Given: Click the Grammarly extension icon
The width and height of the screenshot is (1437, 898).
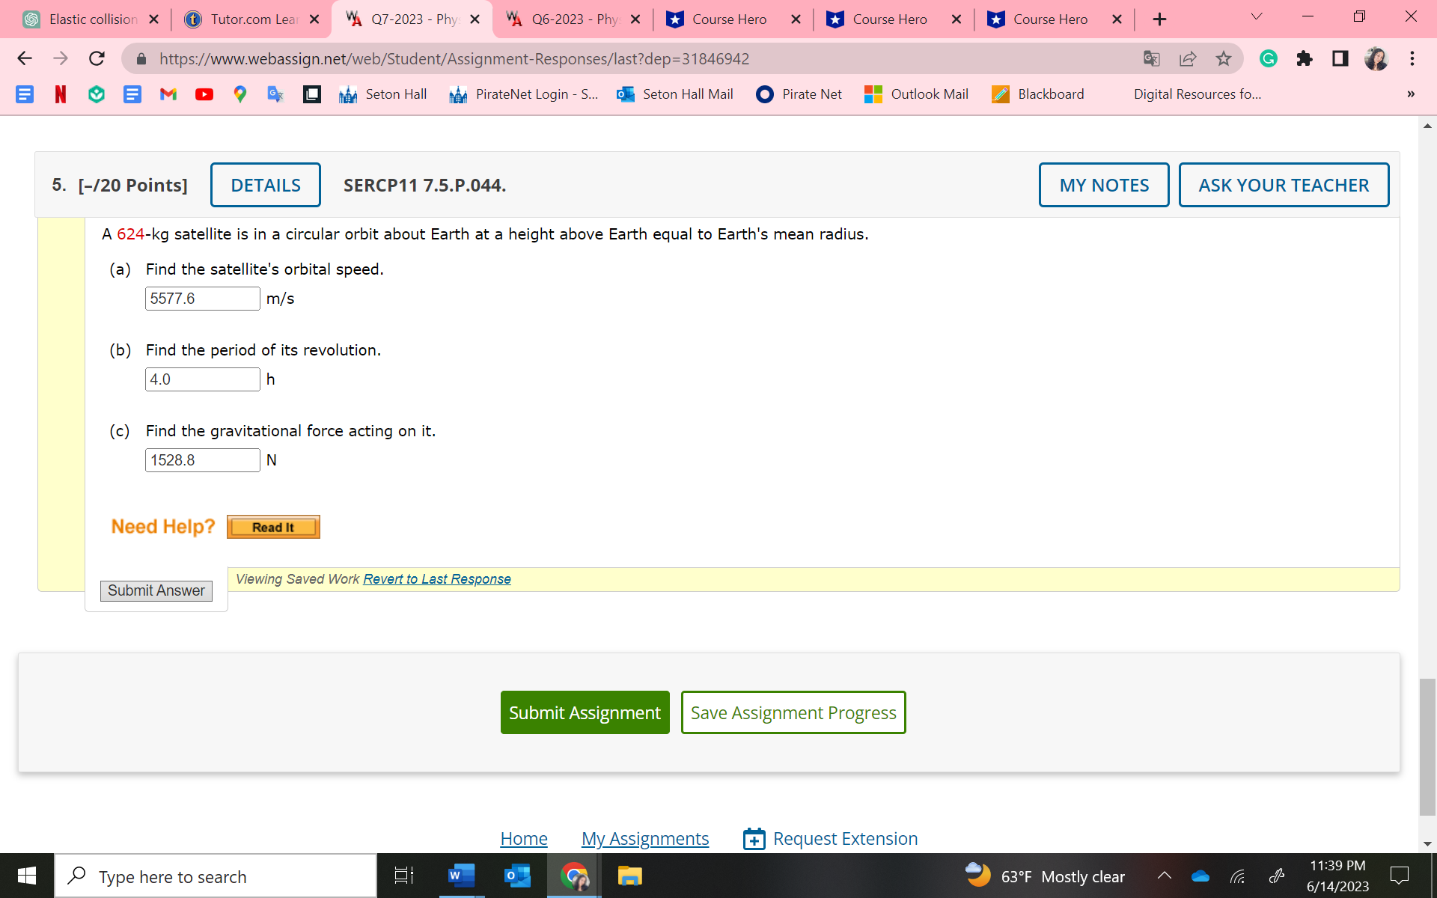Looking at the screenshot, I should coord(1268,58).
